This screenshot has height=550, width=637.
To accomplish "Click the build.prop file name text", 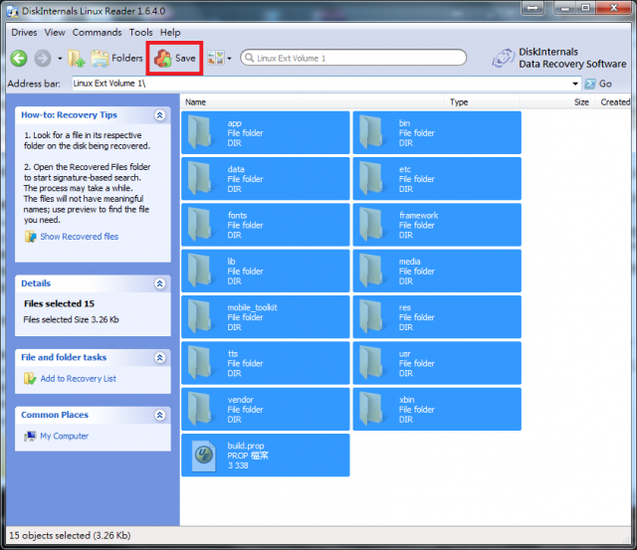I will (x=246, y=446).
